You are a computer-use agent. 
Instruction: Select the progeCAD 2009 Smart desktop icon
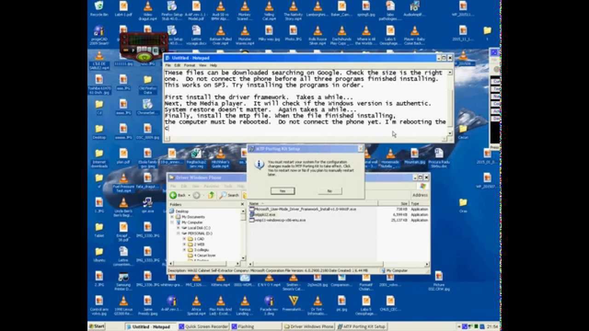coord(99,35)
